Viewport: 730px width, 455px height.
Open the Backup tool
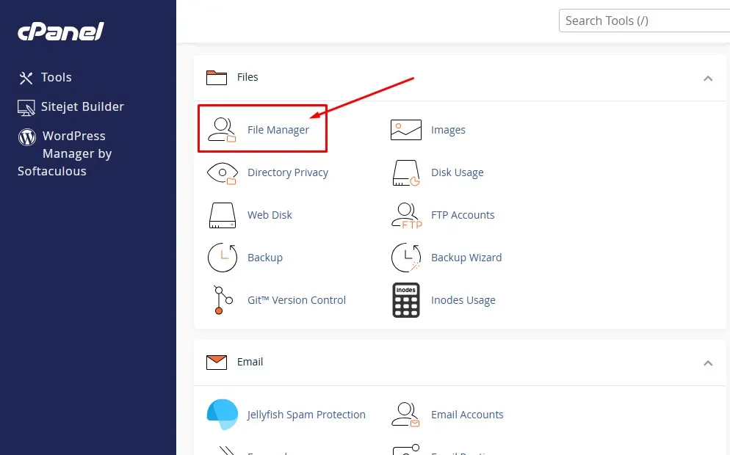click(x=265, y=258)
